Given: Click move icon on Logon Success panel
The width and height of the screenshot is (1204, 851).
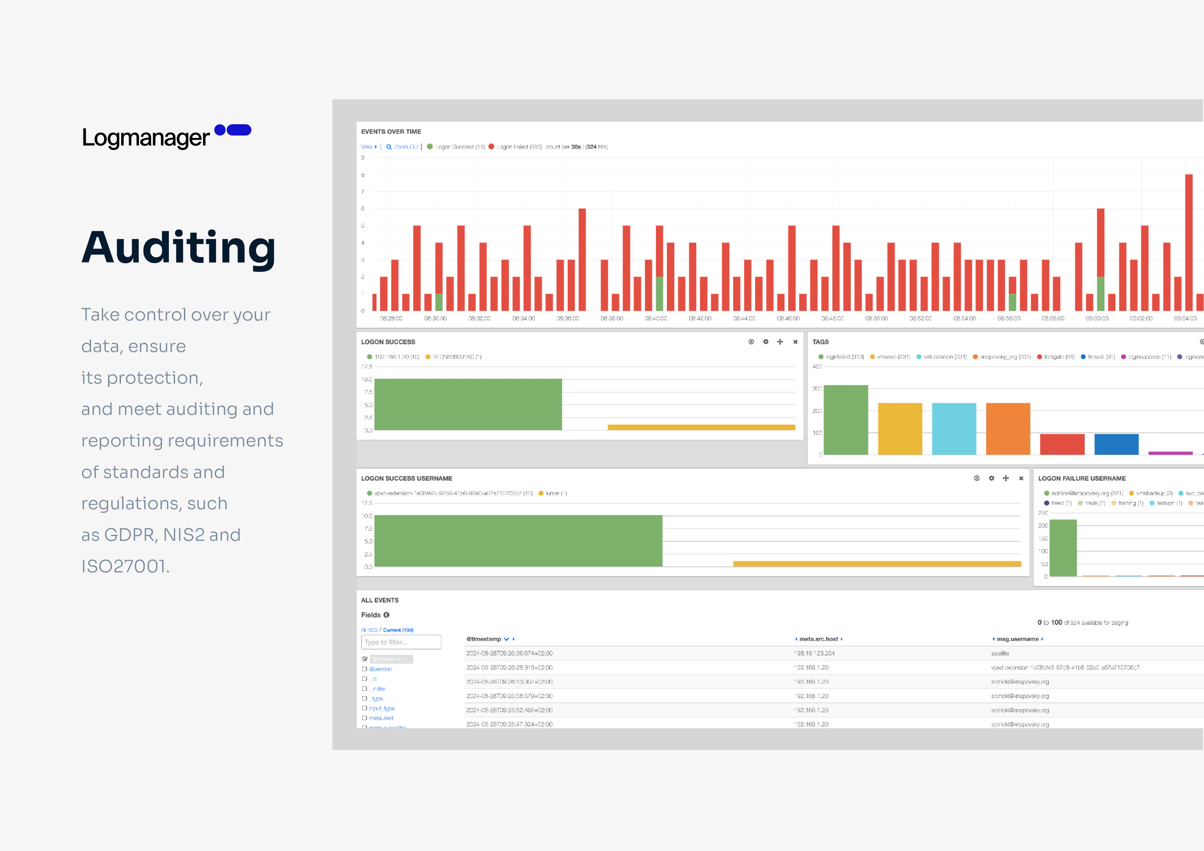Looking at the screenshot, I should point(780,342).
